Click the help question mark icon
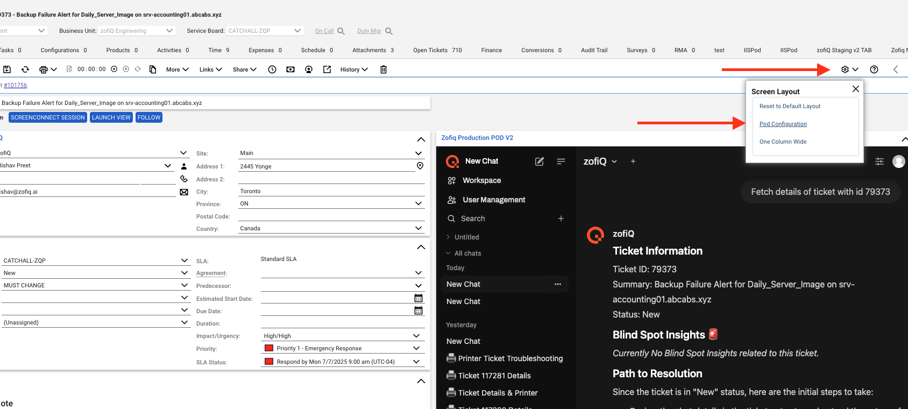This screenshot has height=409, width=908. [874, 69]
